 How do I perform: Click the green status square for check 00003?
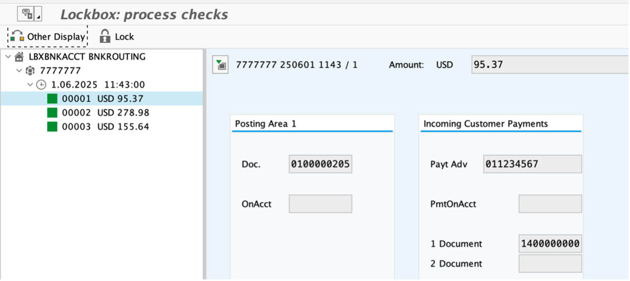tap(52, 126)
